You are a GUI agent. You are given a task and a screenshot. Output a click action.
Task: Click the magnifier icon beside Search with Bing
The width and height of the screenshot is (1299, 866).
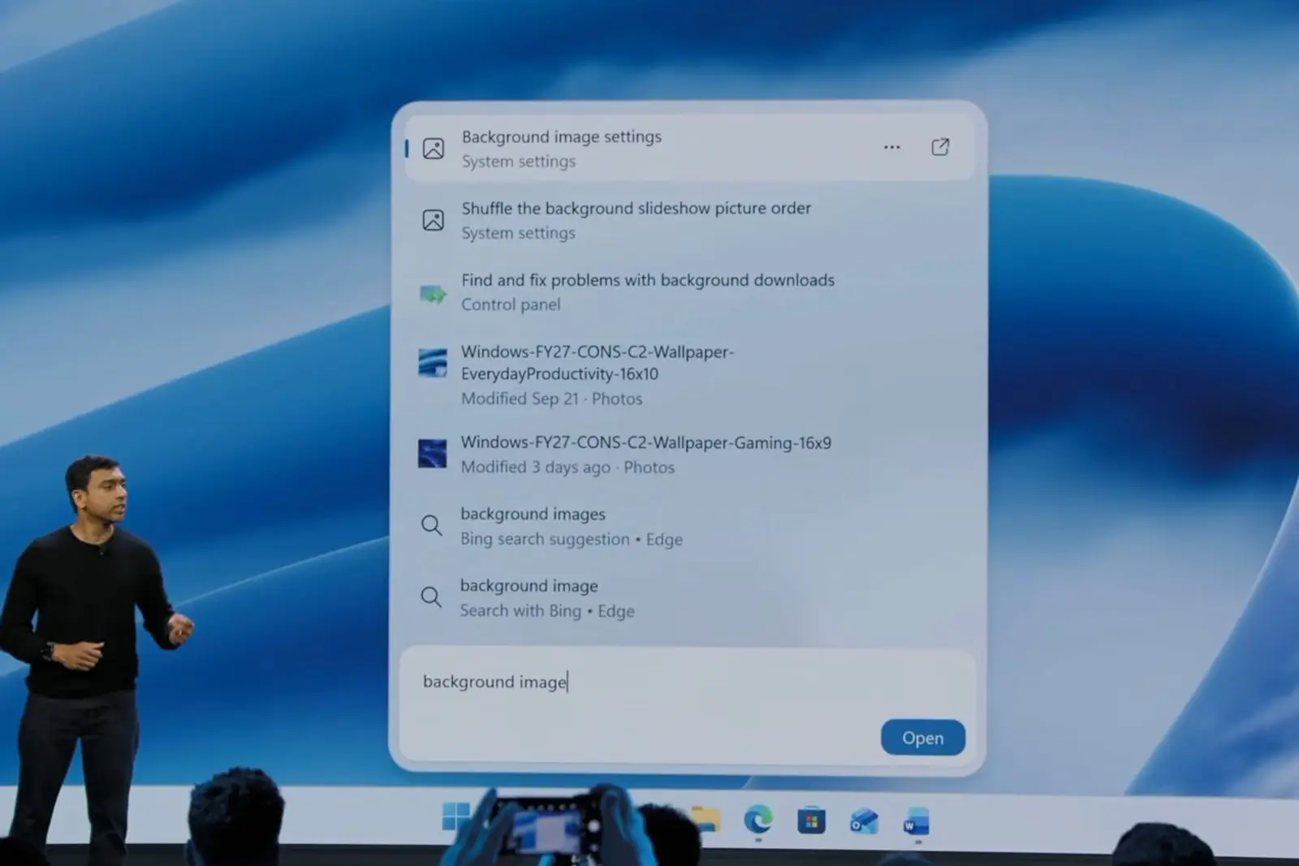pyautogui.click(x=431, y=598)
